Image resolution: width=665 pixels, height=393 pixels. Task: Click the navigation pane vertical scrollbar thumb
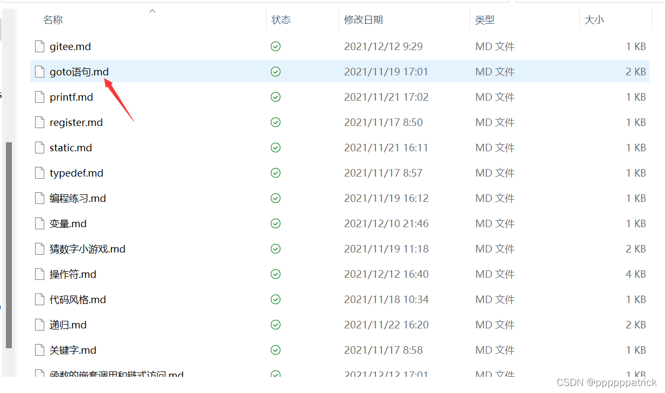(9, 245)
